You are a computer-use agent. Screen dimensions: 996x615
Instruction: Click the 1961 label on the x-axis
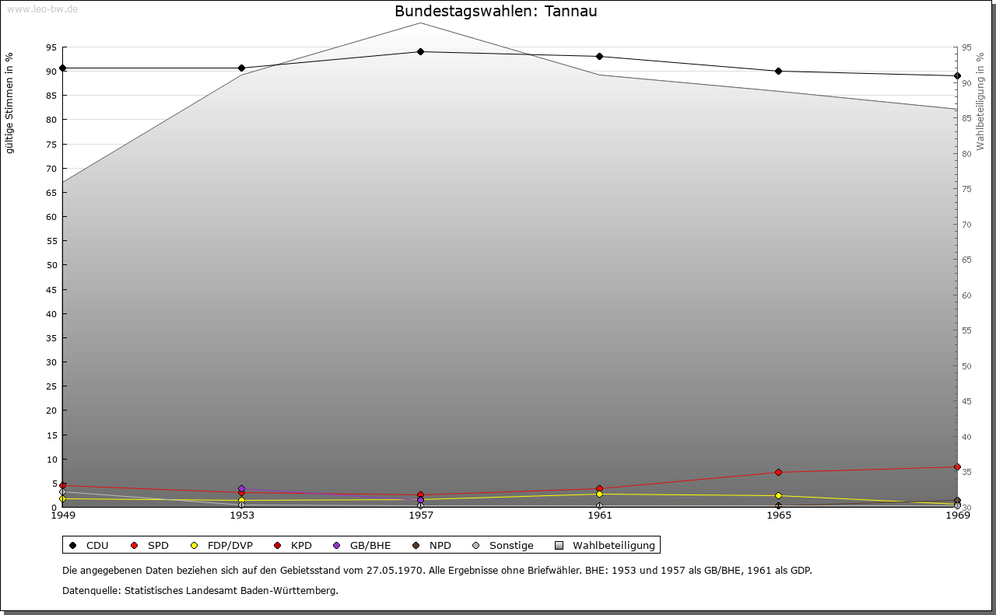(x=599, y=515)
